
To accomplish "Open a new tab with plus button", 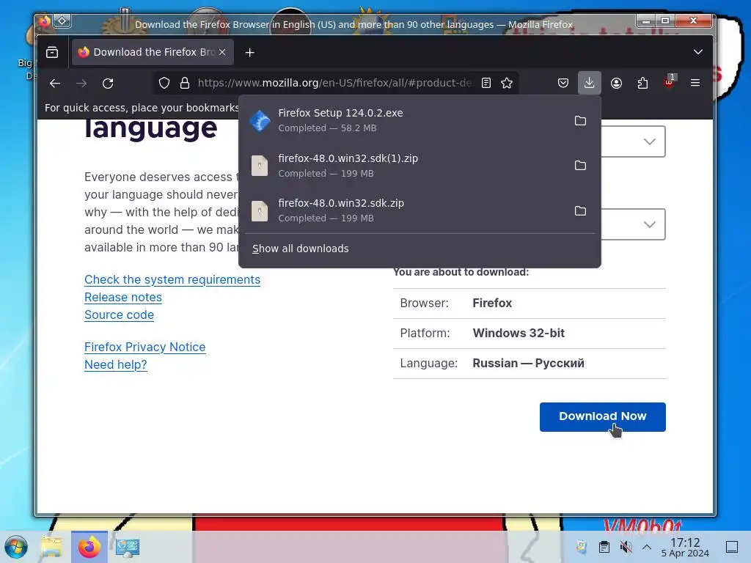I will point(249,53).
